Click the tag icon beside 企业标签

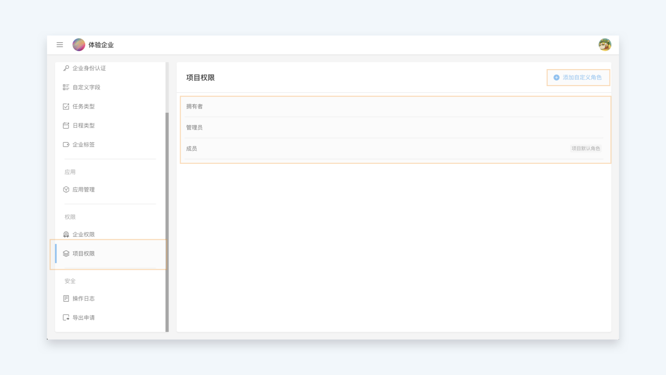(x=66, y=144)
